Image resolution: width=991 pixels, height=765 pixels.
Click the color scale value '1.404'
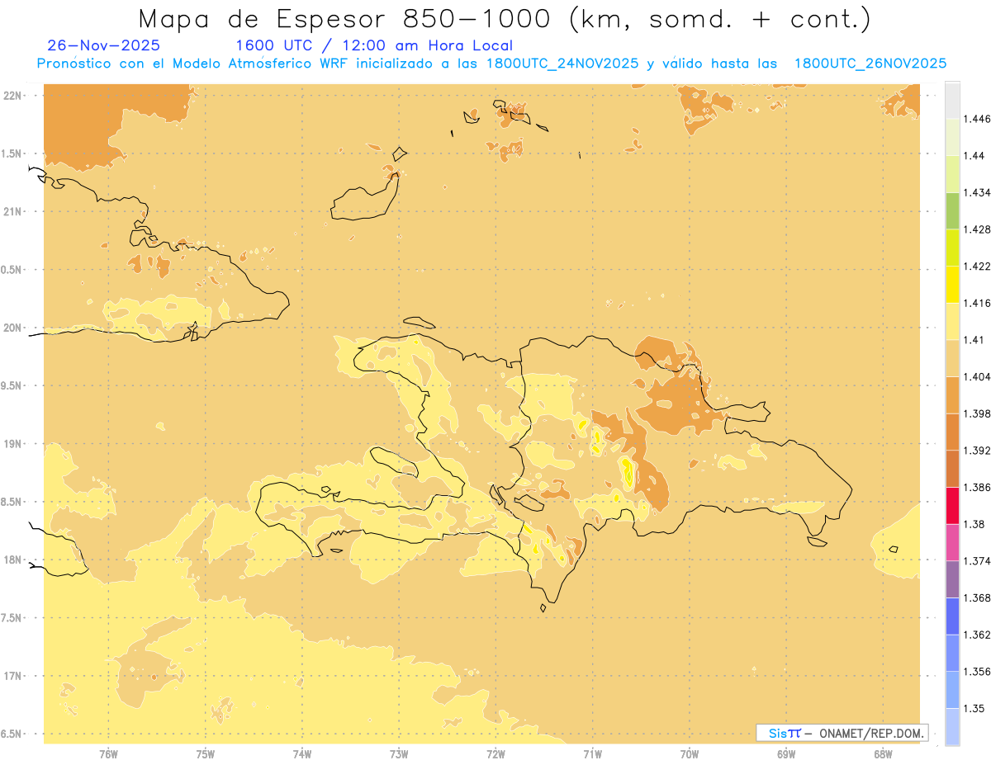click(977, 376)
